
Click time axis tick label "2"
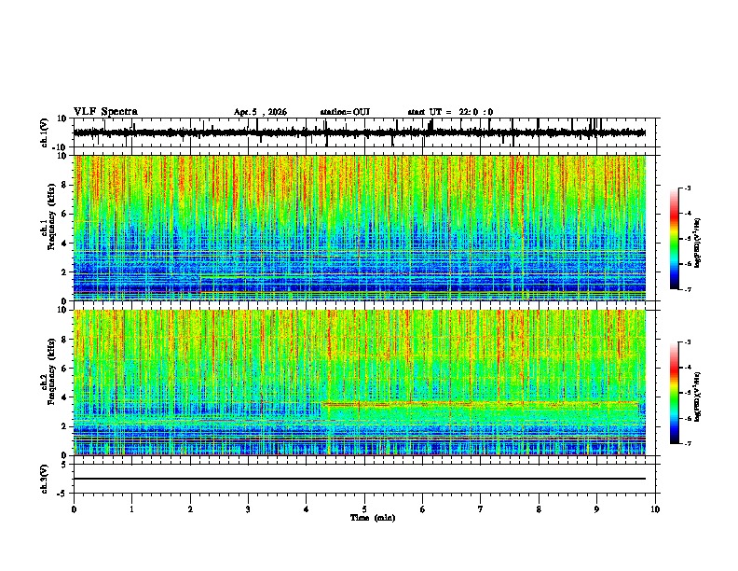[190, 508]
